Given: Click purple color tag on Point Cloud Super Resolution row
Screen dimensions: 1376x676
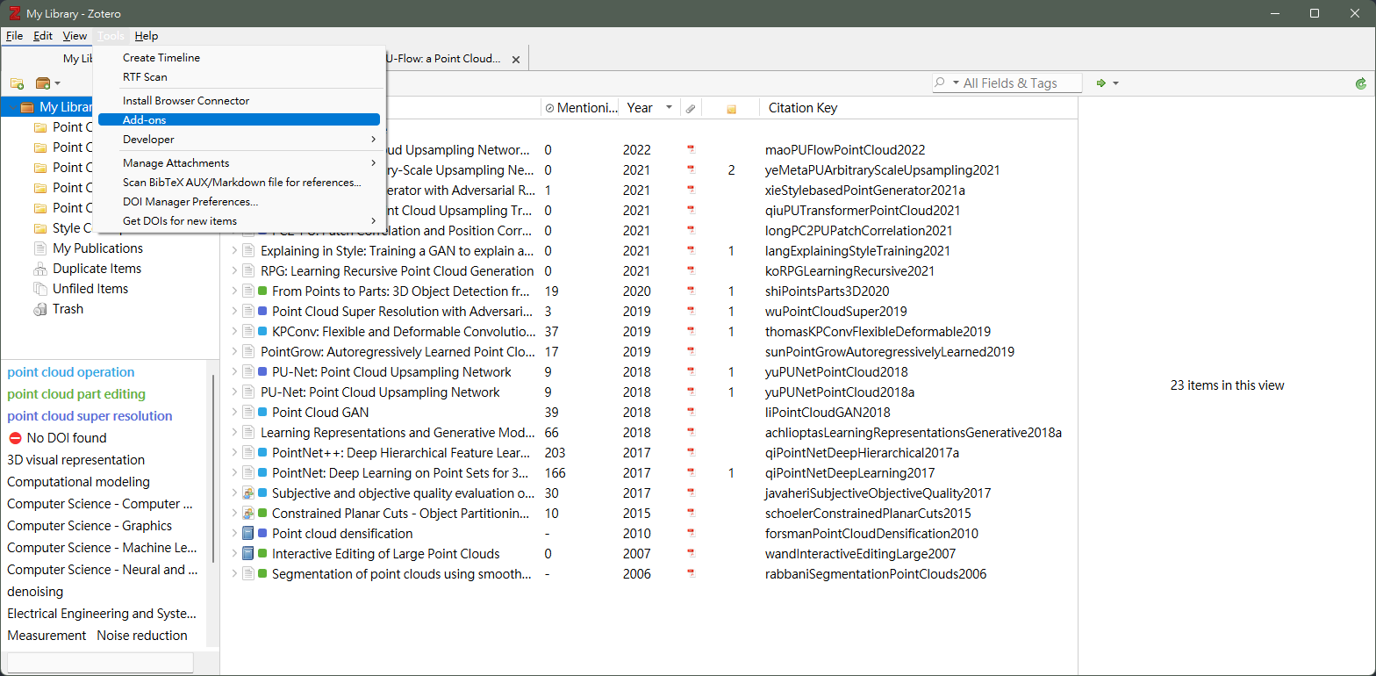Looking at the screenshot, I should [262, 312].
